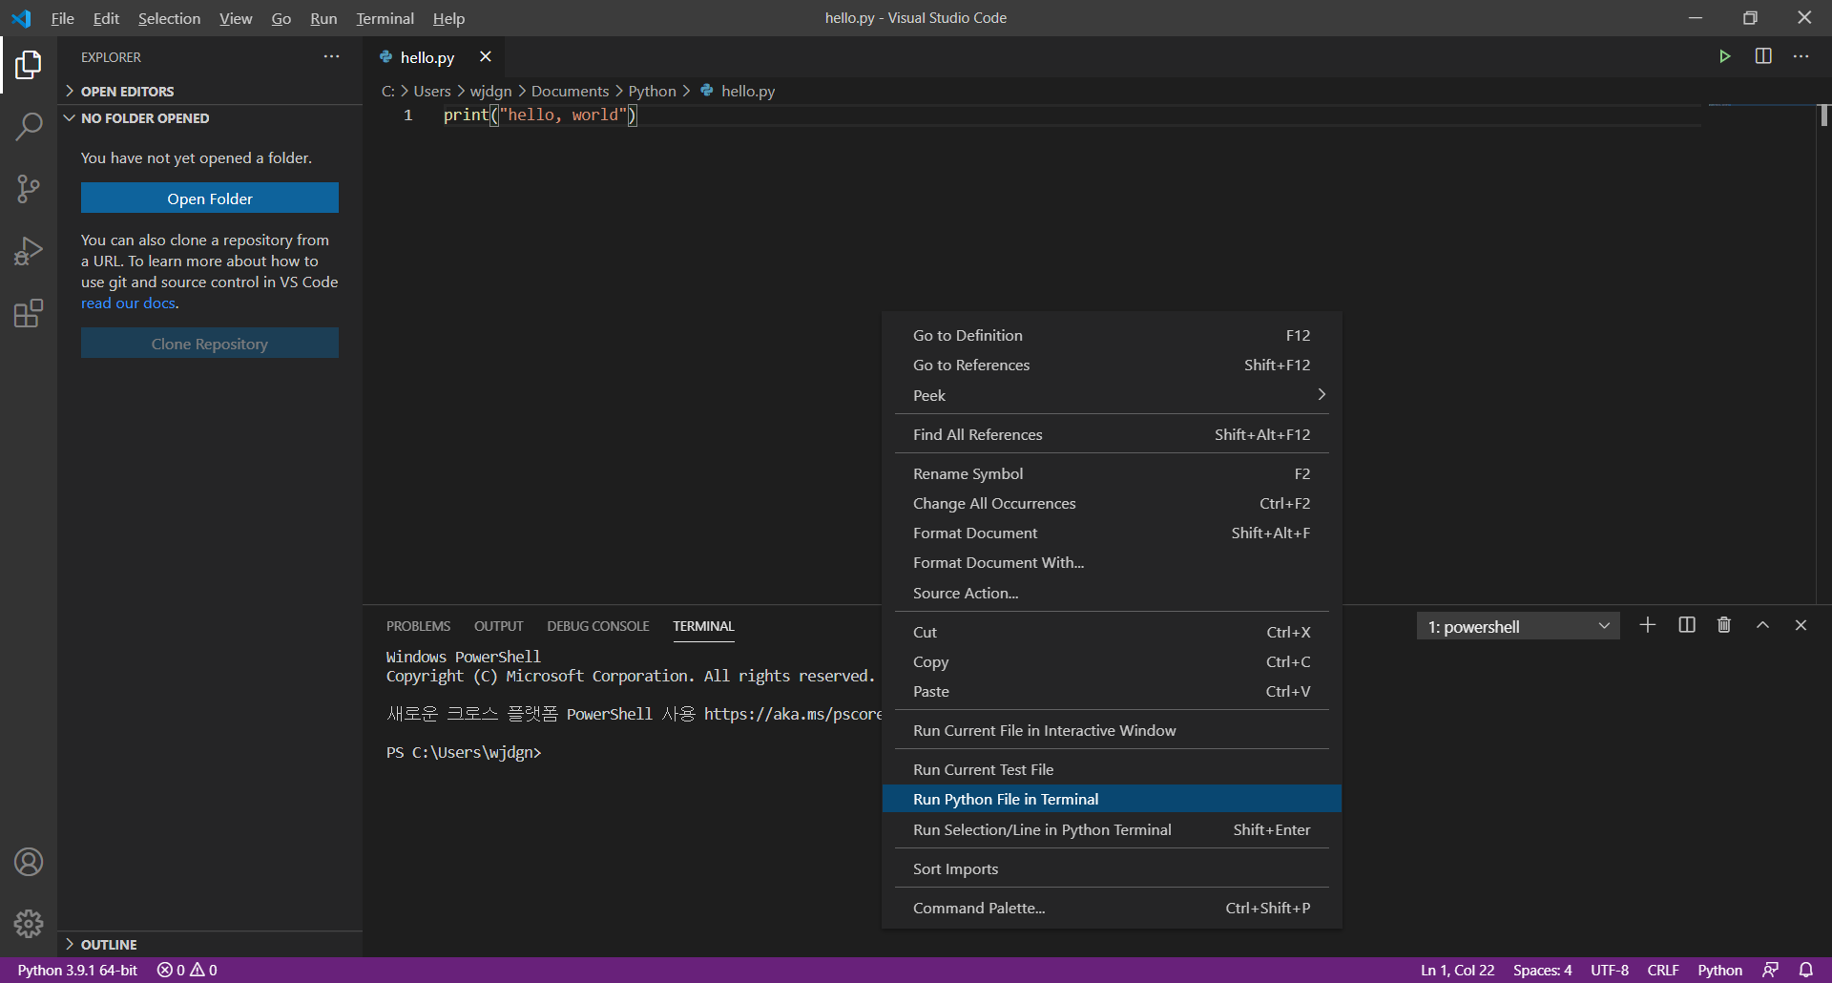This screenshot has height=983, width=1832.
Task: Click Ln 1, Col 22 position indicator
Action: [1457, 970]
